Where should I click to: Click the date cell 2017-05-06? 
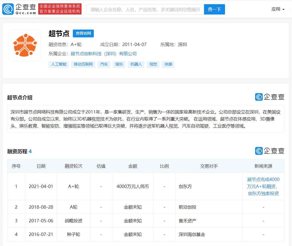41,221
